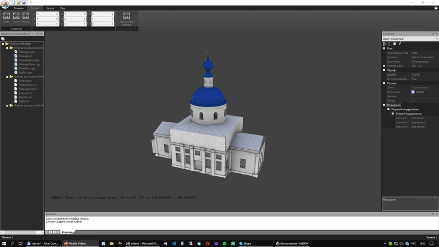The width and height of the screenshot is (439, 247).
Task: Switch to the Главная ribbon tab
Action: pos(19,8)
